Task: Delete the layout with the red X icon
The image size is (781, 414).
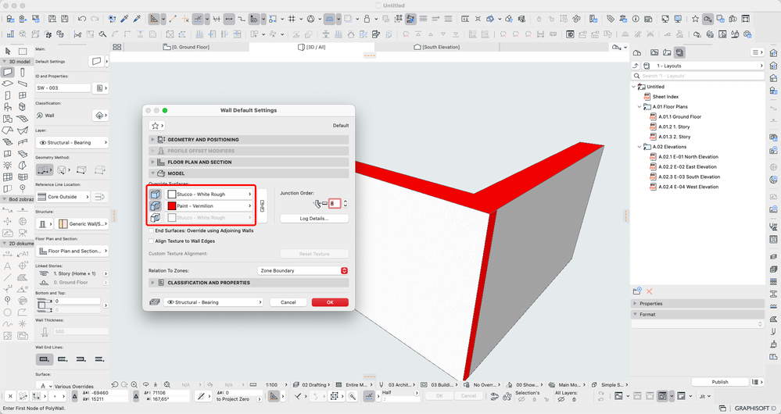Action: (x=649, y=291)
